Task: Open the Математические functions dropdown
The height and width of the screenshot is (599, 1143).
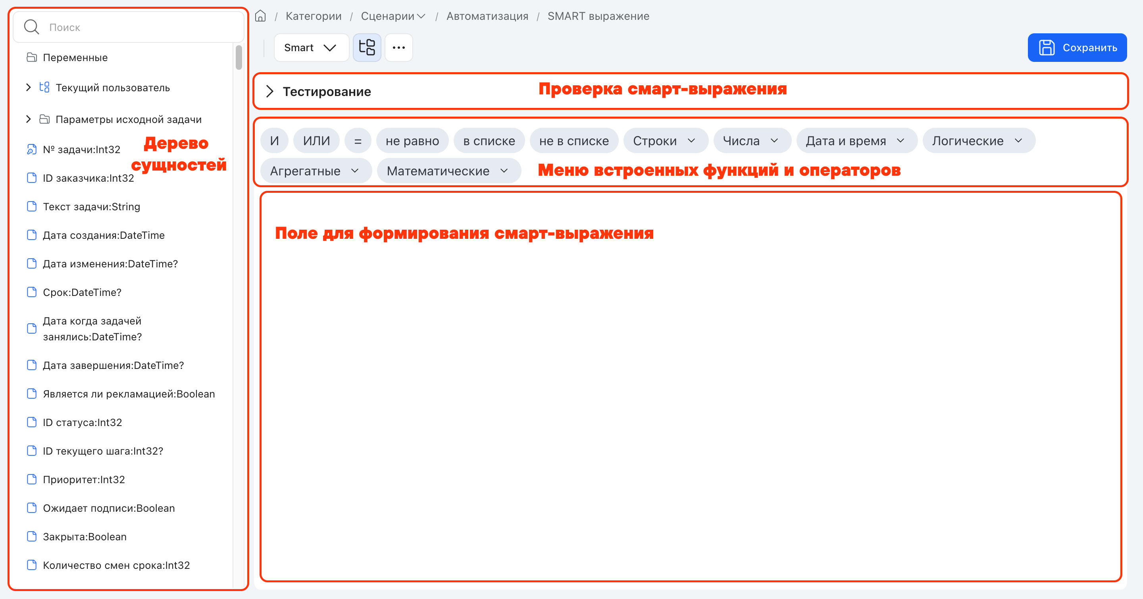Action: tap(448, 171)
